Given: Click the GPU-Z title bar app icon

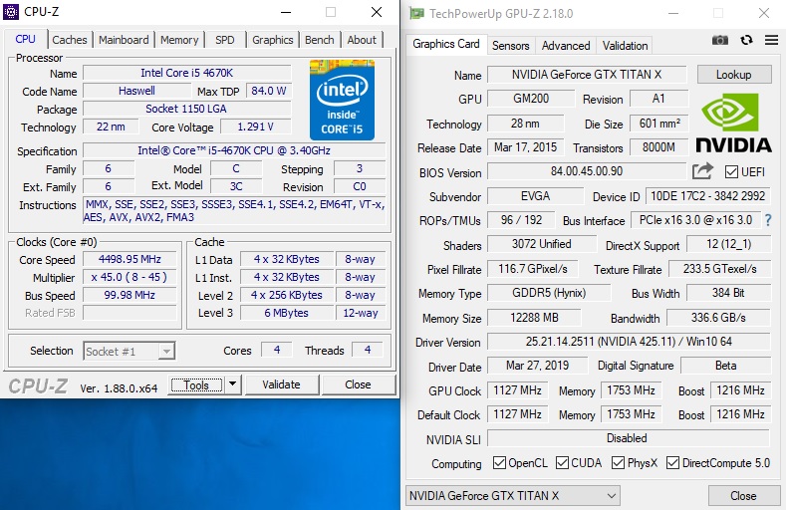Looking at the screenshot, I should pyautogui.click(x=416, y=13).
